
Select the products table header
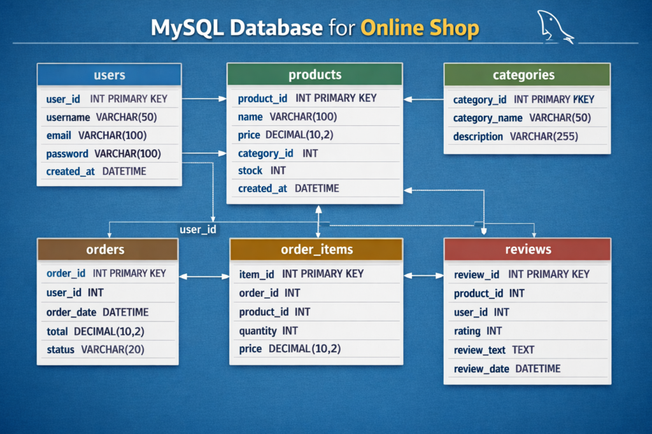click(x=315, y=74)
